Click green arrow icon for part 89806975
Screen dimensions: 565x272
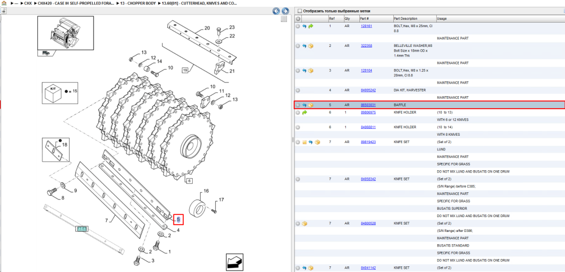click(x=304, y=113)
